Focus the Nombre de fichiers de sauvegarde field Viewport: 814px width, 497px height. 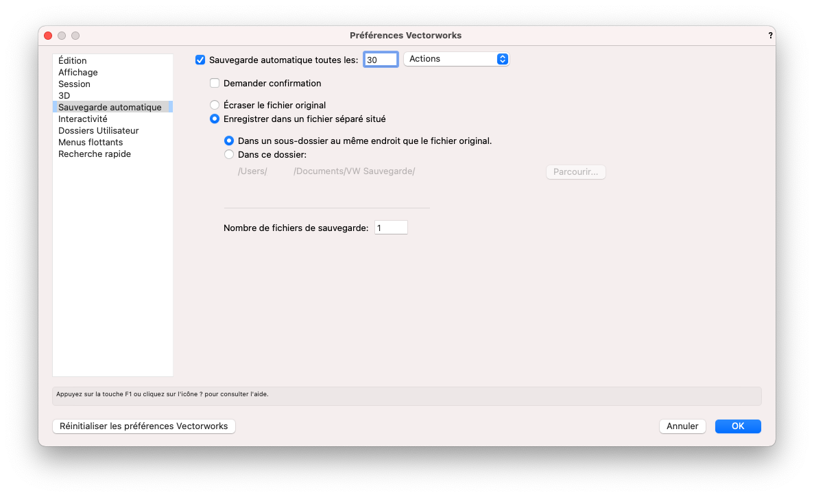click(391, 228)
